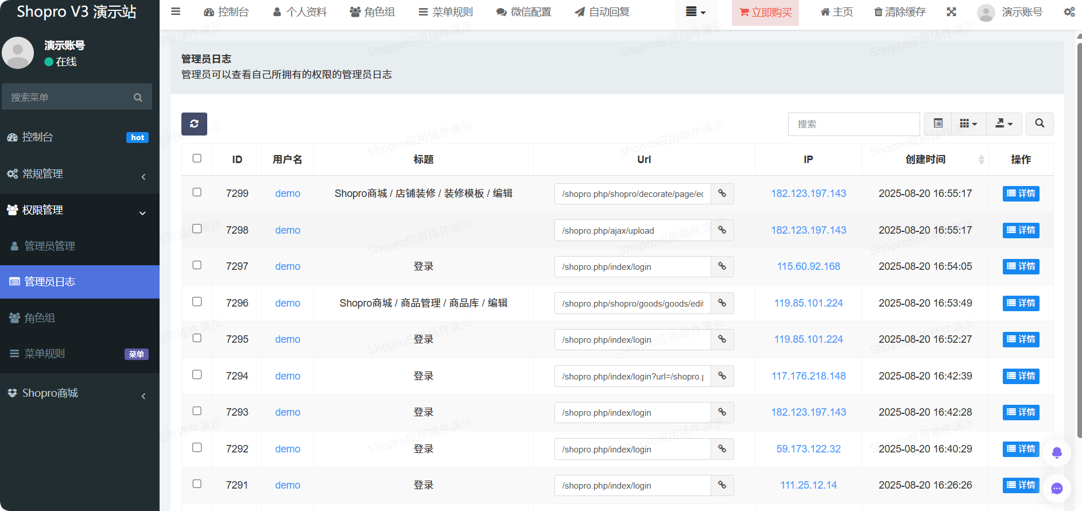Viewport: 1082px width, 511px height.
Task: Toggle the sidebar with the hamburger icon
Action: pyautogui.click(x=176, y=11)
